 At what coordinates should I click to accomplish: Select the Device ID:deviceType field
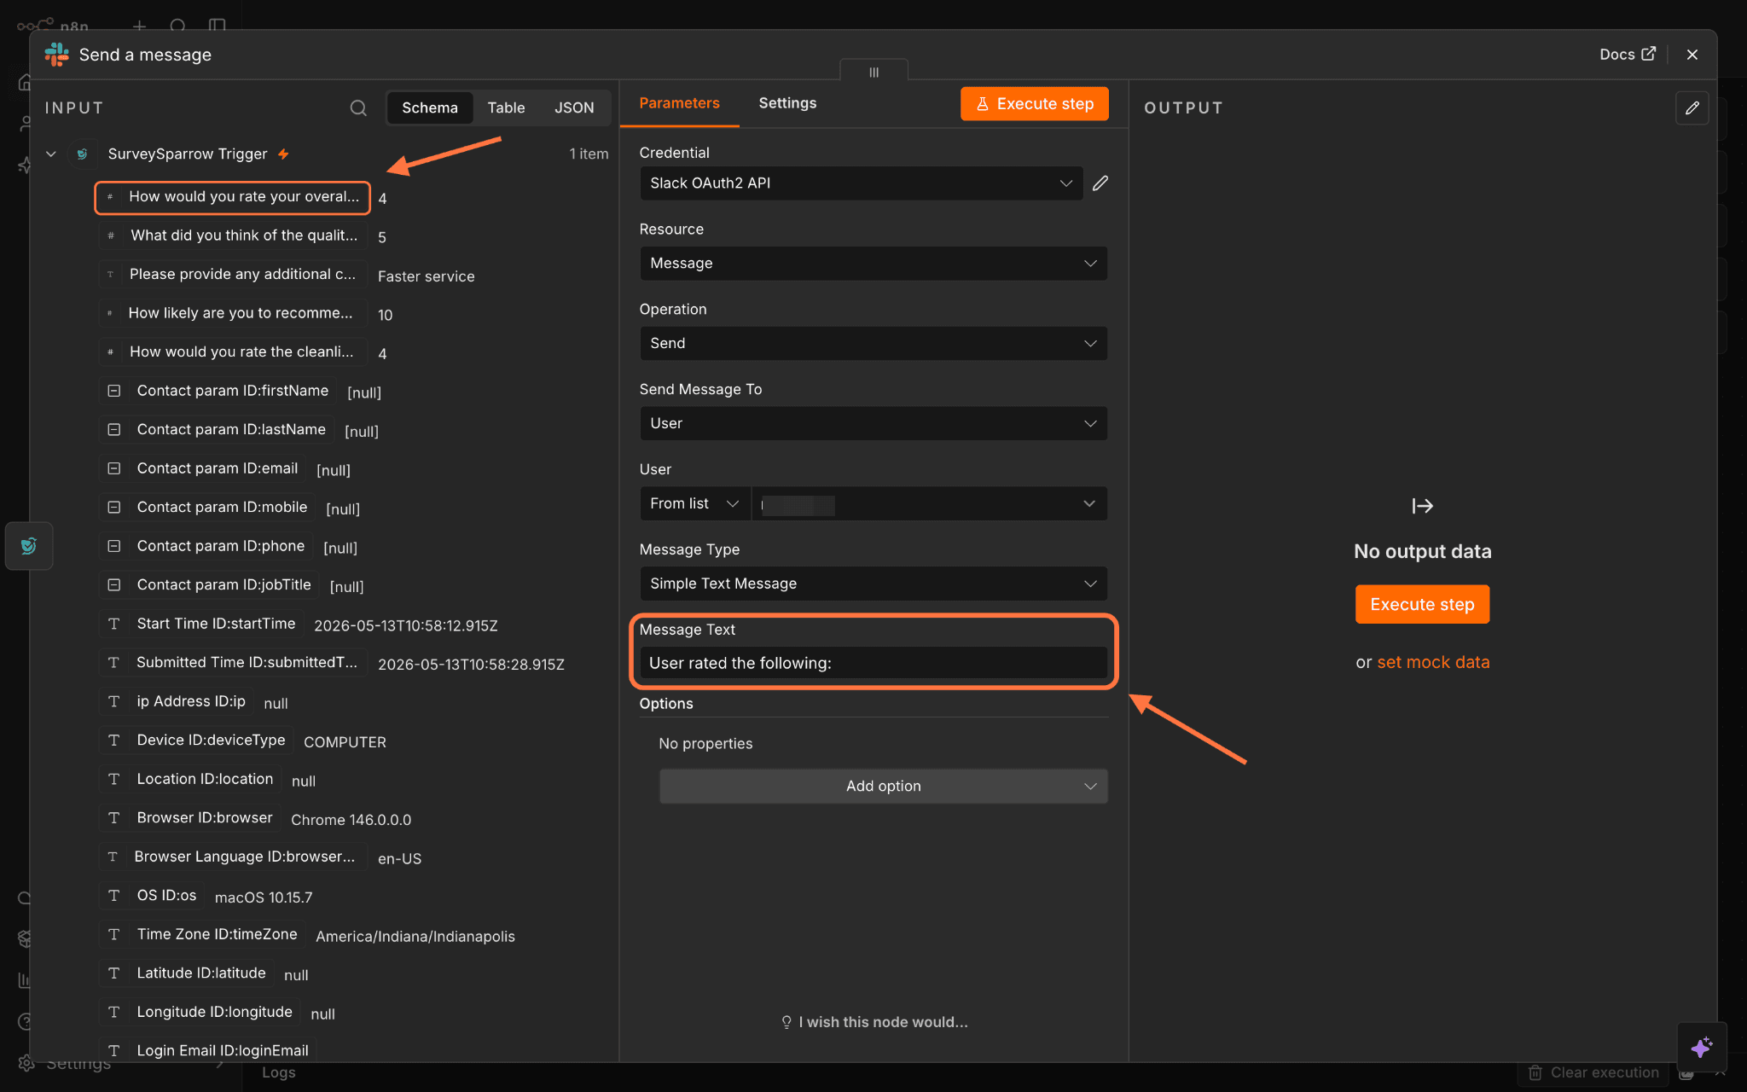coord(197,741)
